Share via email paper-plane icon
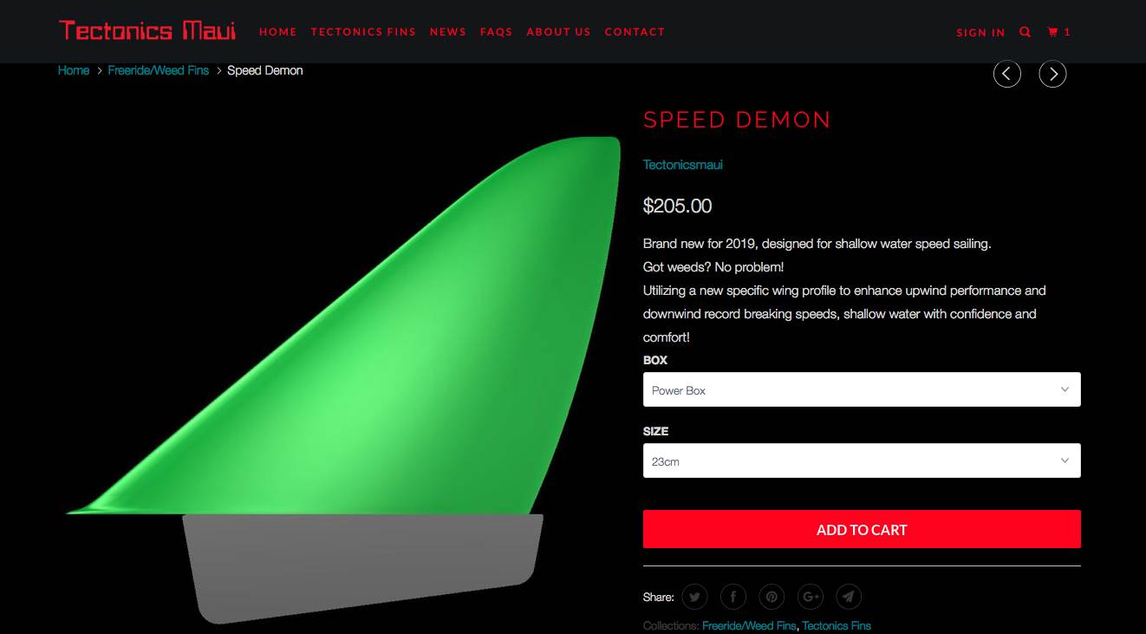 tap(849, 597)
